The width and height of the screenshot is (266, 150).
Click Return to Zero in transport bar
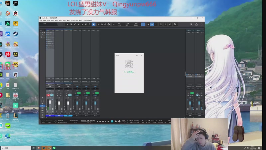click(x=108, y=121)
